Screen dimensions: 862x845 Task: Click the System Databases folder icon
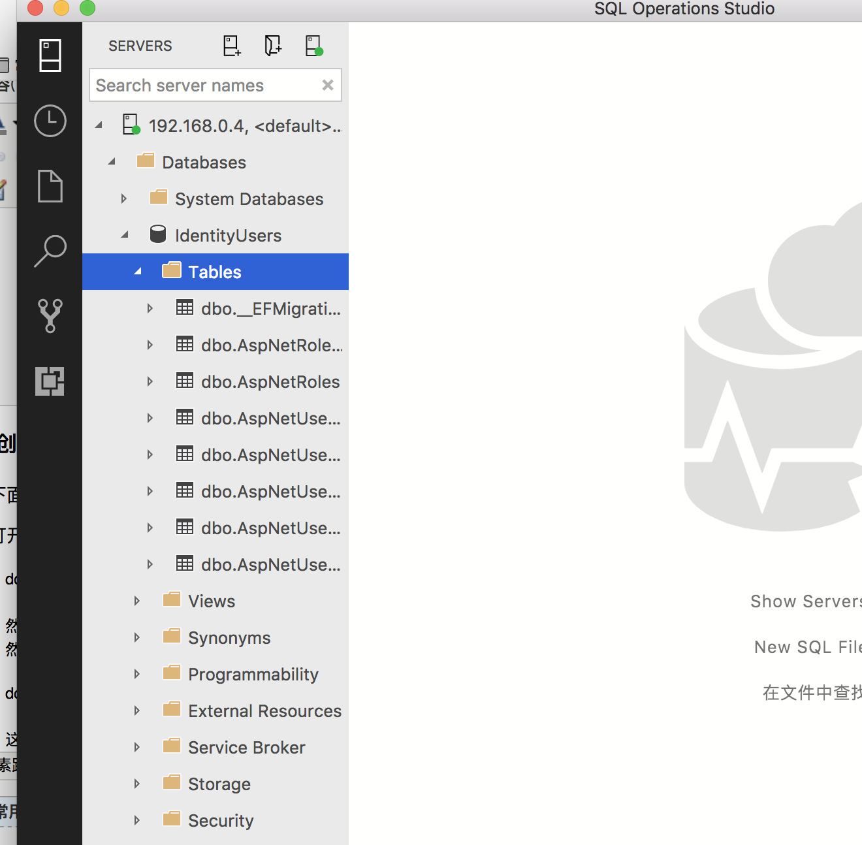(159, 197)
